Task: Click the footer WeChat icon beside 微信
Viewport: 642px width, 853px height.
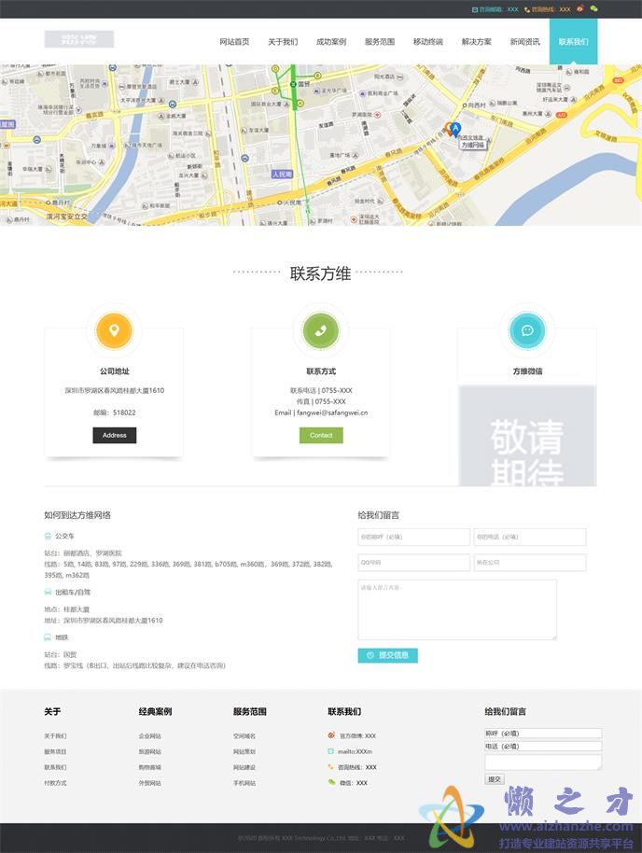Action: [331, 782]
